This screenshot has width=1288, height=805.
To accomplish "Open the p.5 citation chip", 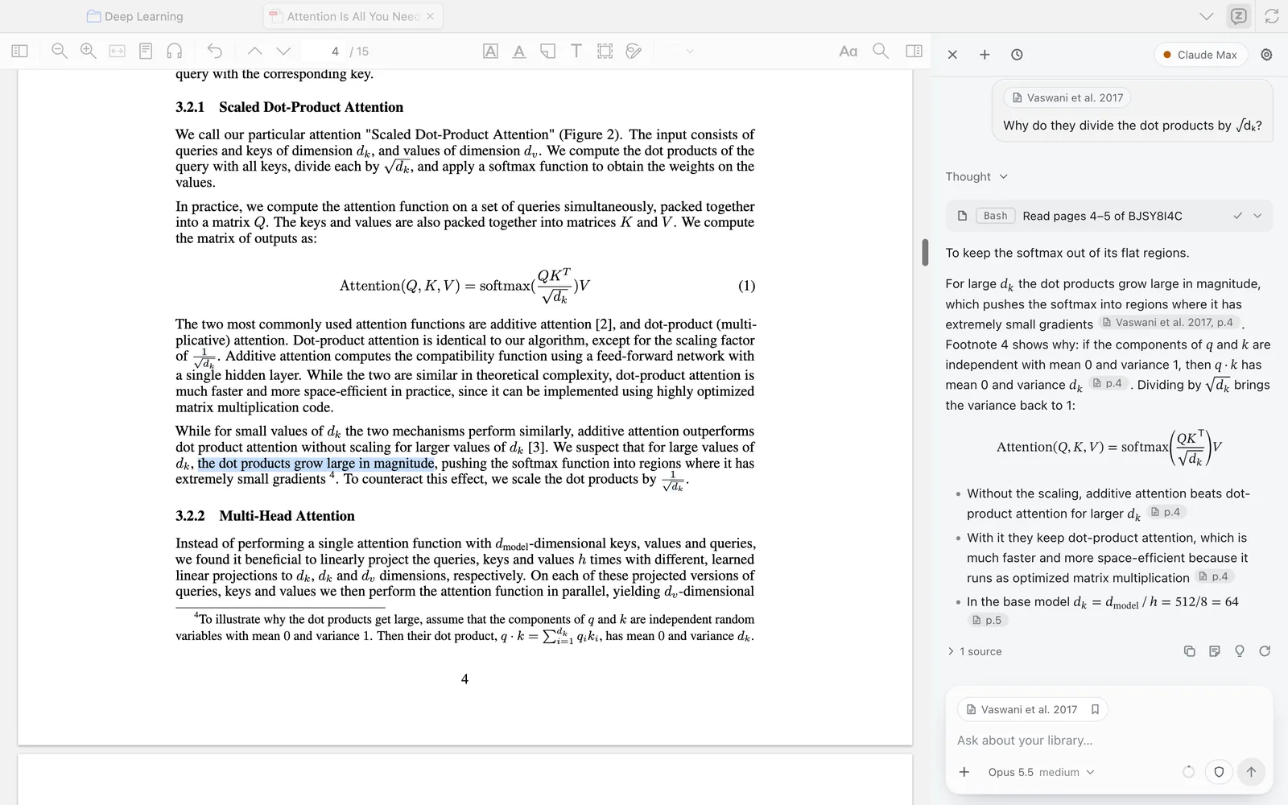I will [x=987, y=620].
